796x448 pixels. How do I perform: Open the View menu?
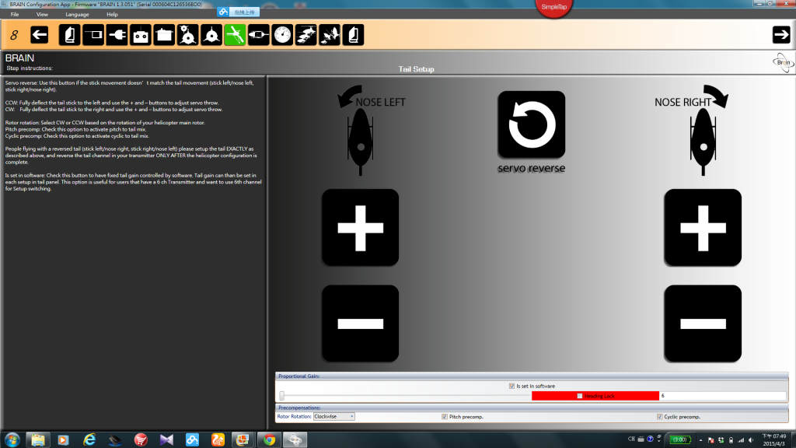[42, 14]
